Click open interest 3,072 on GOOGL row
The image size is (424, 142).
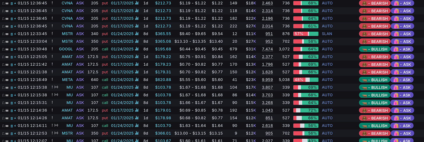[x=284, y=49]
